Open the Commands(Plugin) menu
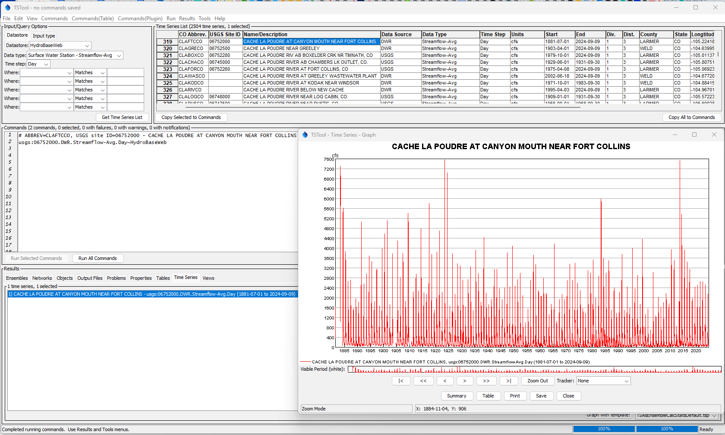The width and height of the screenshot is (725, 435). point(140,19)
